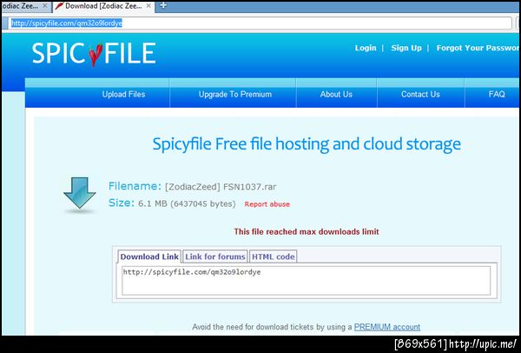Open the Login link
This screenshot has width=521, height=353.
point(366,48)
